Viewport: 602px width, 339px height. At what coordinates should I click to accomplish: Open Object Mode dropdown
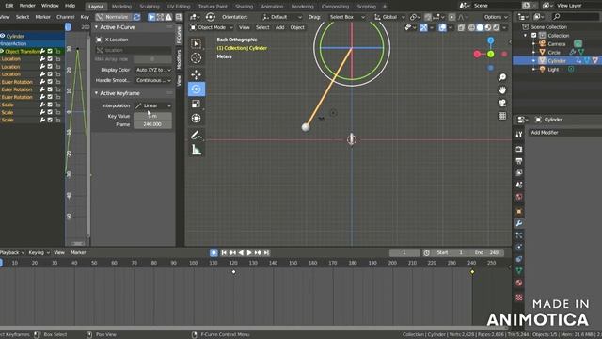click(x=211, y=27)
